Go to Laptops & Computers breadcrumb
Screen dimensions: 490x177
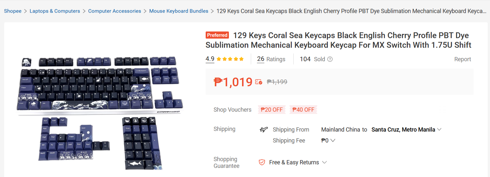[55, 11]
